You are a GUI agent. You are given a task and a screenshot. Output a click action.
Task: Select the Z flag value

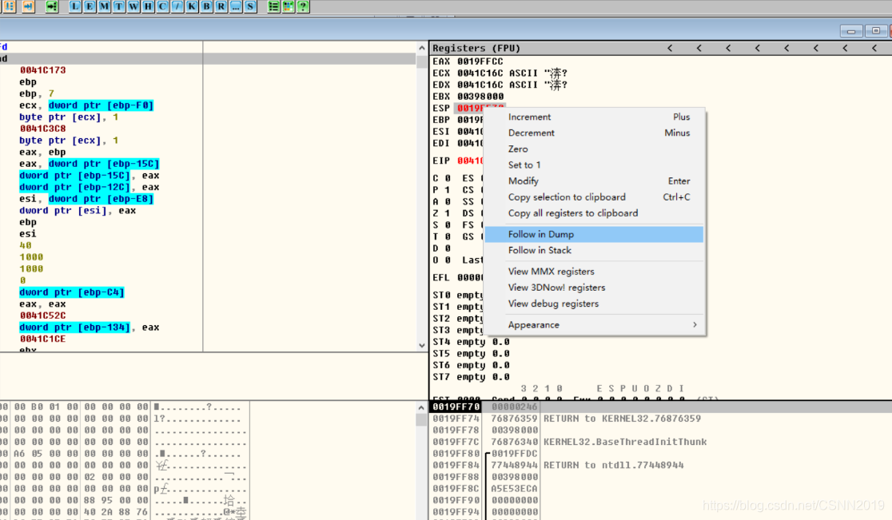coord(448,213)
